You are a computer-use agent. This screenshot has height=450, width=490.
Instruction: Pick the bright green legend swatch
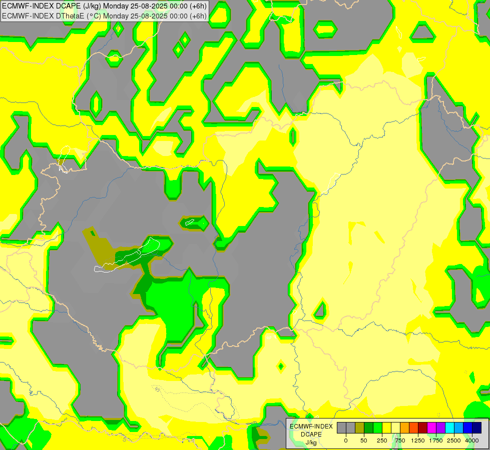click(x=377, y=427)
